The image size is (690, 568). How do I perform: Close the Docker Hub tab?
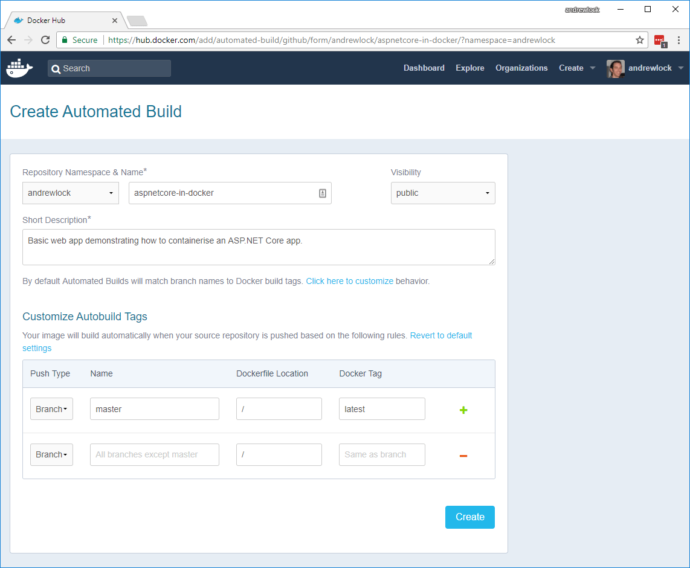tap(114, 21)
